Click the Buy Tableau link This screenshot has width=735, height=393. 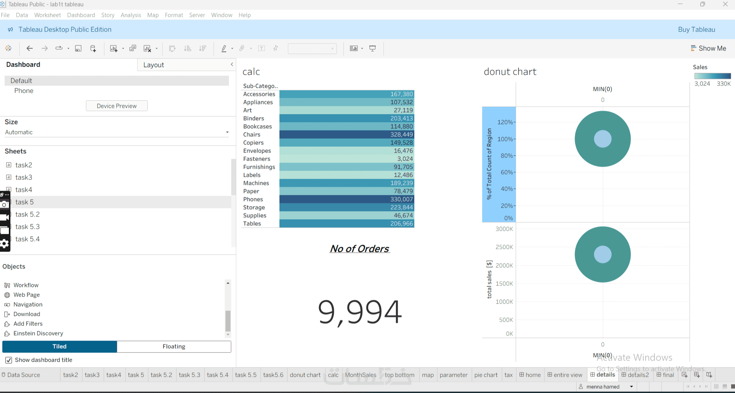(696, 29)
